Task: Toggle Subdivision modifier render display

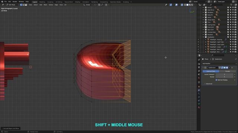Action: [227, 68]
